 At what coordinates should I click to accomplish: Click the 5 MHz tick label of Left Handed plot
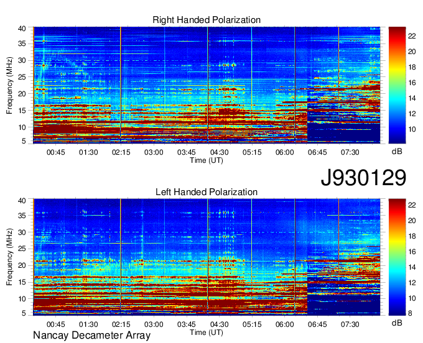pyautogui.click(x=24, y=313)
